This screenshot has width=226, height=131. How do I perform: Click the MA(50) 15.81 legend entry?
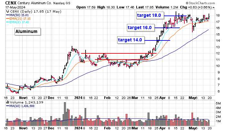tap(19, 15)
